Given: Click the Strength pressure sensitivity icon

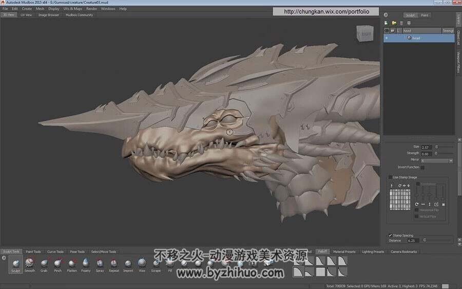Looking at the screenshot, I should click(436, 154).
